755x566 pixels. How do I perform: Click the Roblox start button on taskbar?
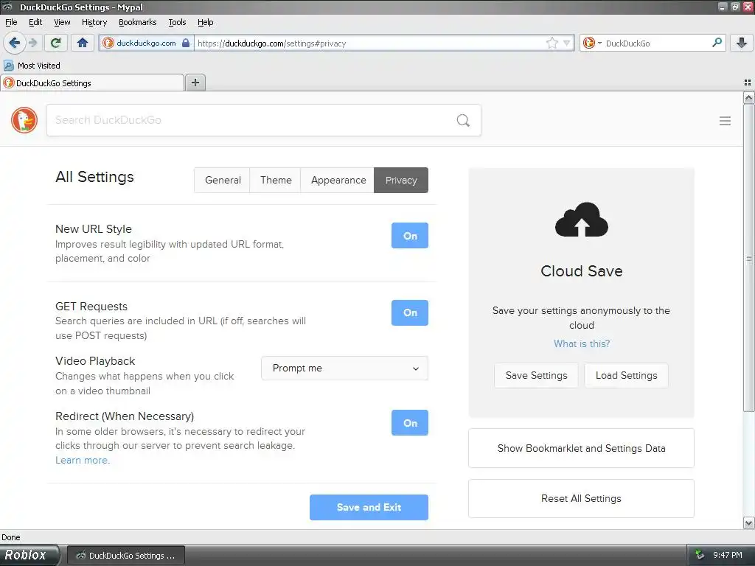click(29, 555)
